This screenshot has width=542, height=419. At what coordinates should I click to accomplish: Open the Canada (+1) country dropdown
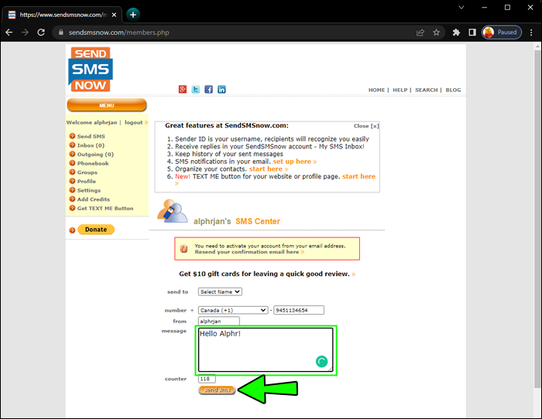click(233, 310)
